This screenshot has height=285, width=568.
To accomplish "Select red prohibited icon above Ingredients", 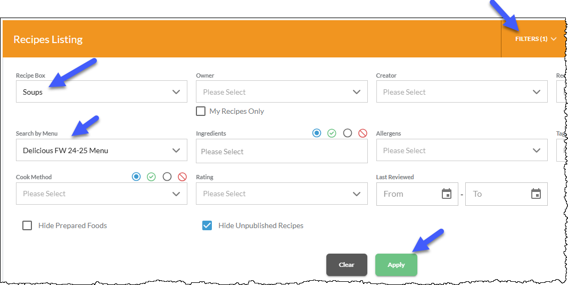I will pyautogui.click(x=363, y=133).
